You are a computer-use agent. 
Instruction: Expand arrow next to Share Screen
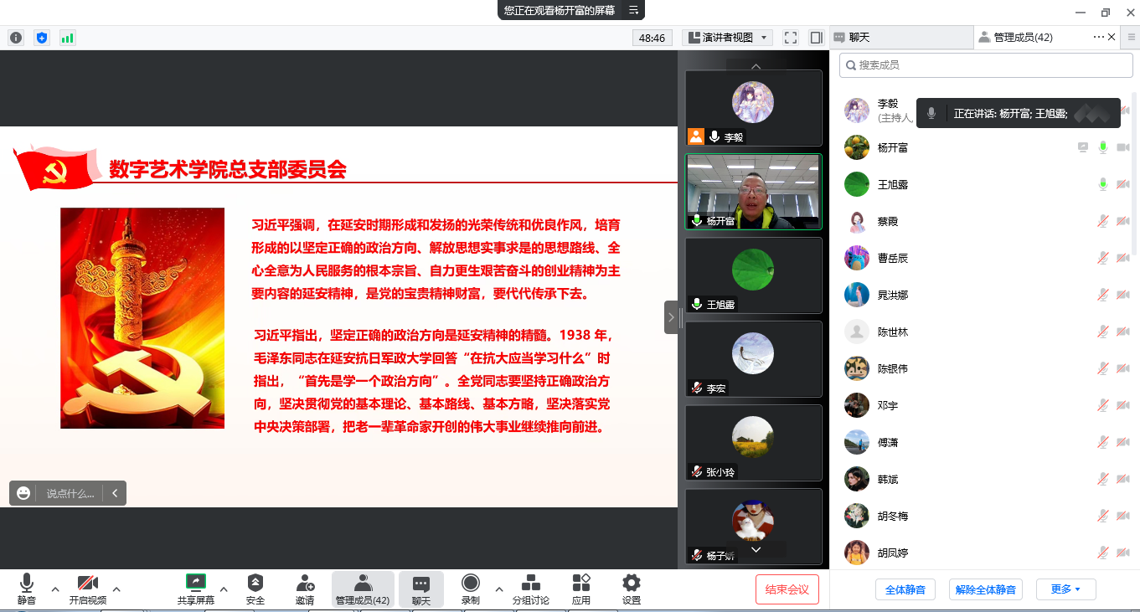(x=224, y=589)
